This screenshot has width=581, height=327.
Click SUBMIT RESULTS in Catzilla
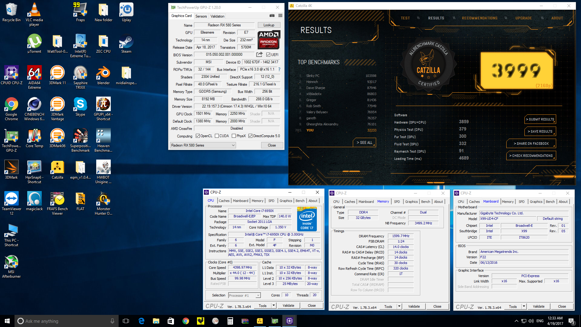540,119
